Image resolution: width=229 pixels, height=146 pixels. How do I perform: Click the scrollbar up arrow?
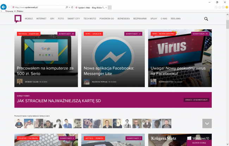pos(228,14)
